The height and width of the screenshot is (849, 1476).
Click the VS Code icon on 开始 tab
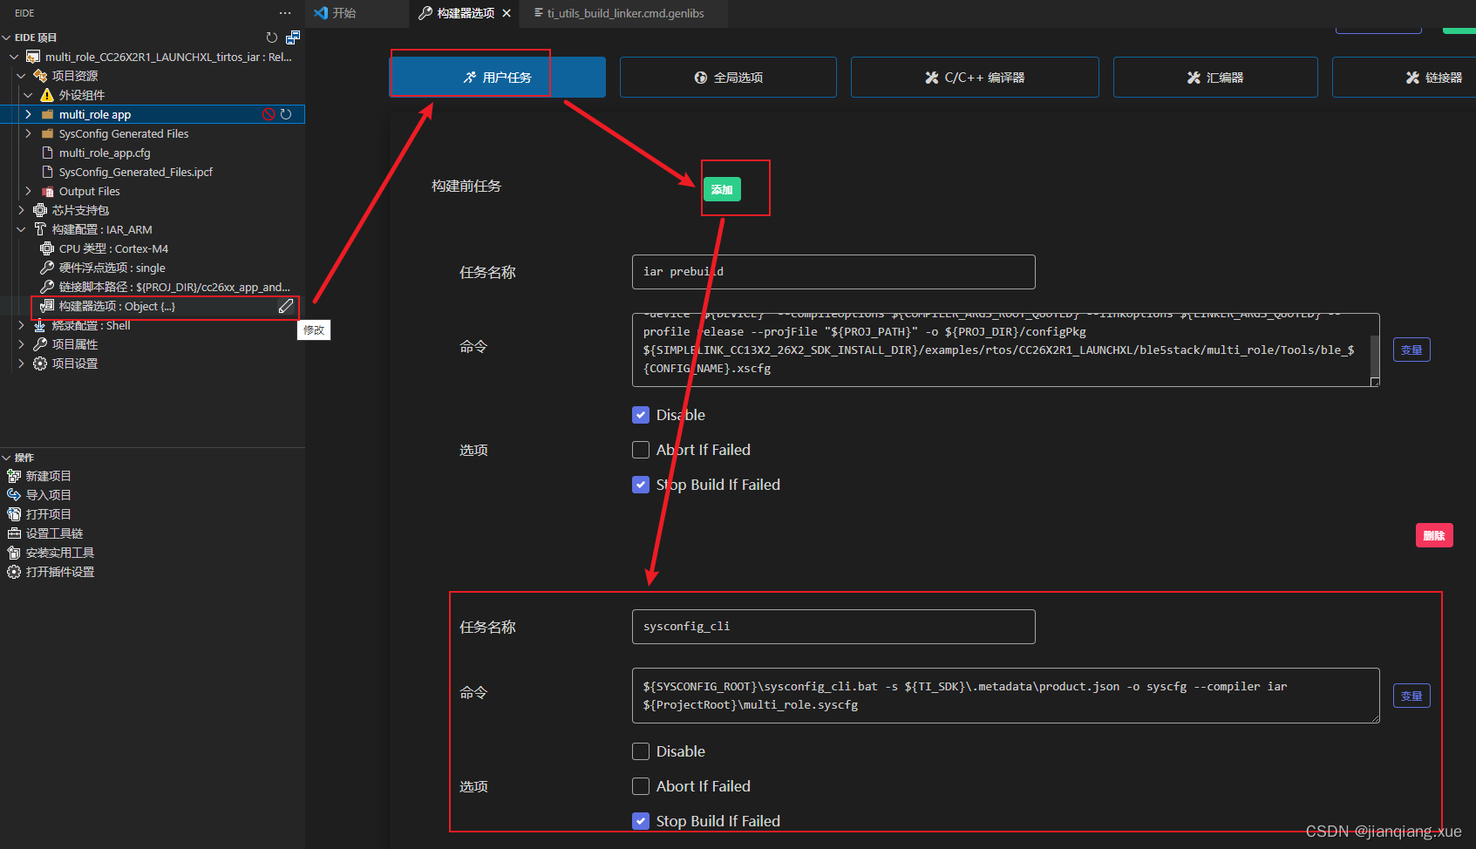pyautogui.click(x=321, y=13)
